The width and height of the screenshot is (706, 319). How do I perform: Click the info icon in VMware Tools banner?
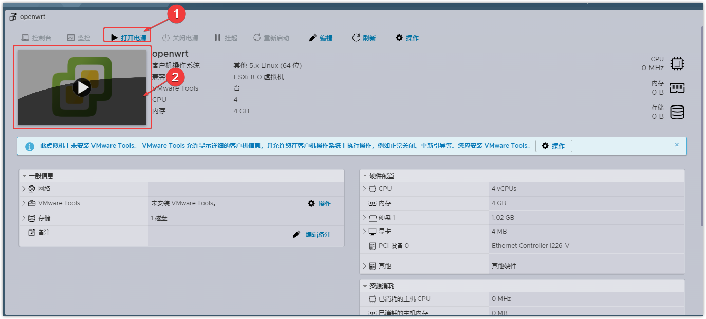click(30, 146)
